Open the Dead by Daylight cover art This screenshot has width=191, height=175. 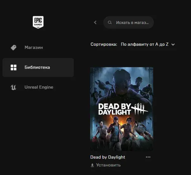[122, 109]
